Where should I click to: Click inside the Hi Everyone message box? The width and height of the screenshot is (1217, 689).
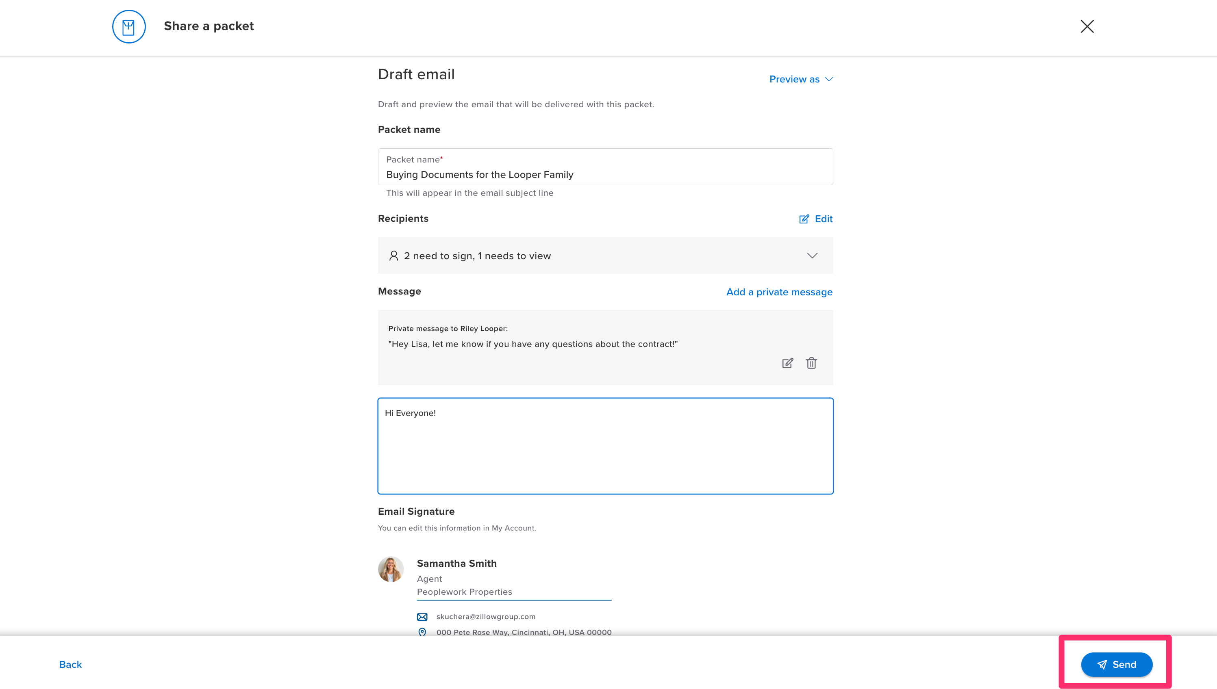click(605, 445)
